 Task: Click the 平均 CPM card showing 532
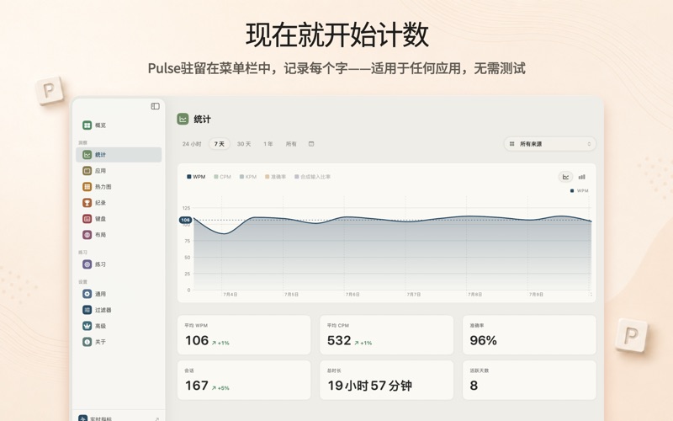click(x=386, y=334)
